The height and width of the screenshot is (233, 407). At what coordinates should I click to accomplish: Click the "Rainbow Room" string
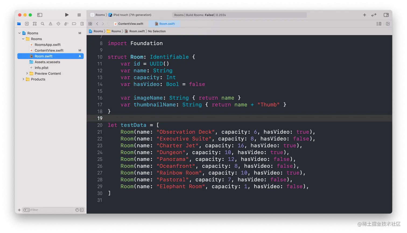(x=179, y=173)
